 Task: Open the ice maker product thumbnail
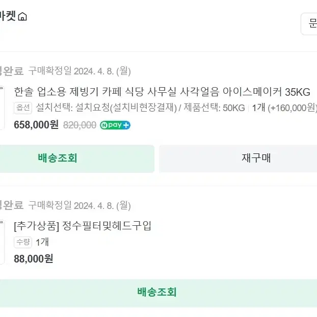2,108
